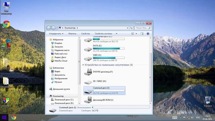This screenshot has width=215, height=121.
Task: Select Дисковод BD-ROM (J:)
Action: pos(104,100)
